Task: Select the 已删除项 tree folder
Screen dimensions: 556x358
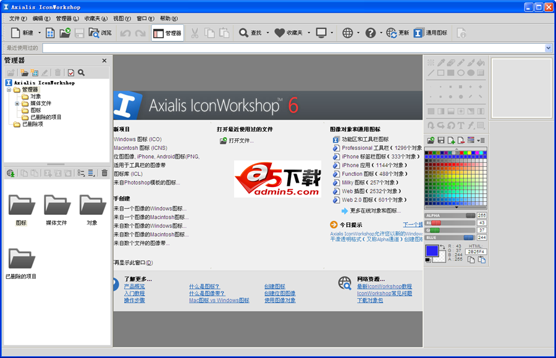Action: click(x=33, y=124)
